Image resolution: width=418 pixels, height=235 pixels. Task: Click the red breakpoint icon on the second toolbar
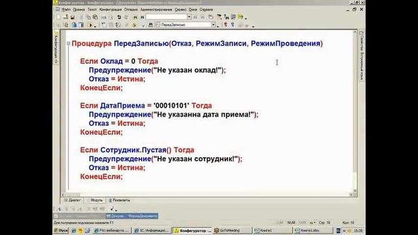225,25
